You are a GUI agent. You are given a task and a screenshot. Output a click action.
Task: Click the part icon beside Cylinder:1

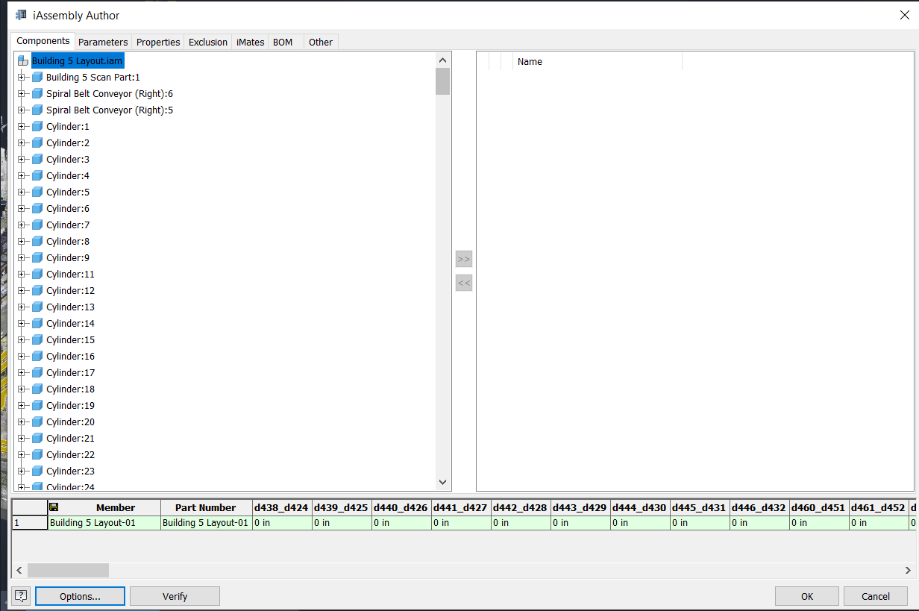[37, 126]
